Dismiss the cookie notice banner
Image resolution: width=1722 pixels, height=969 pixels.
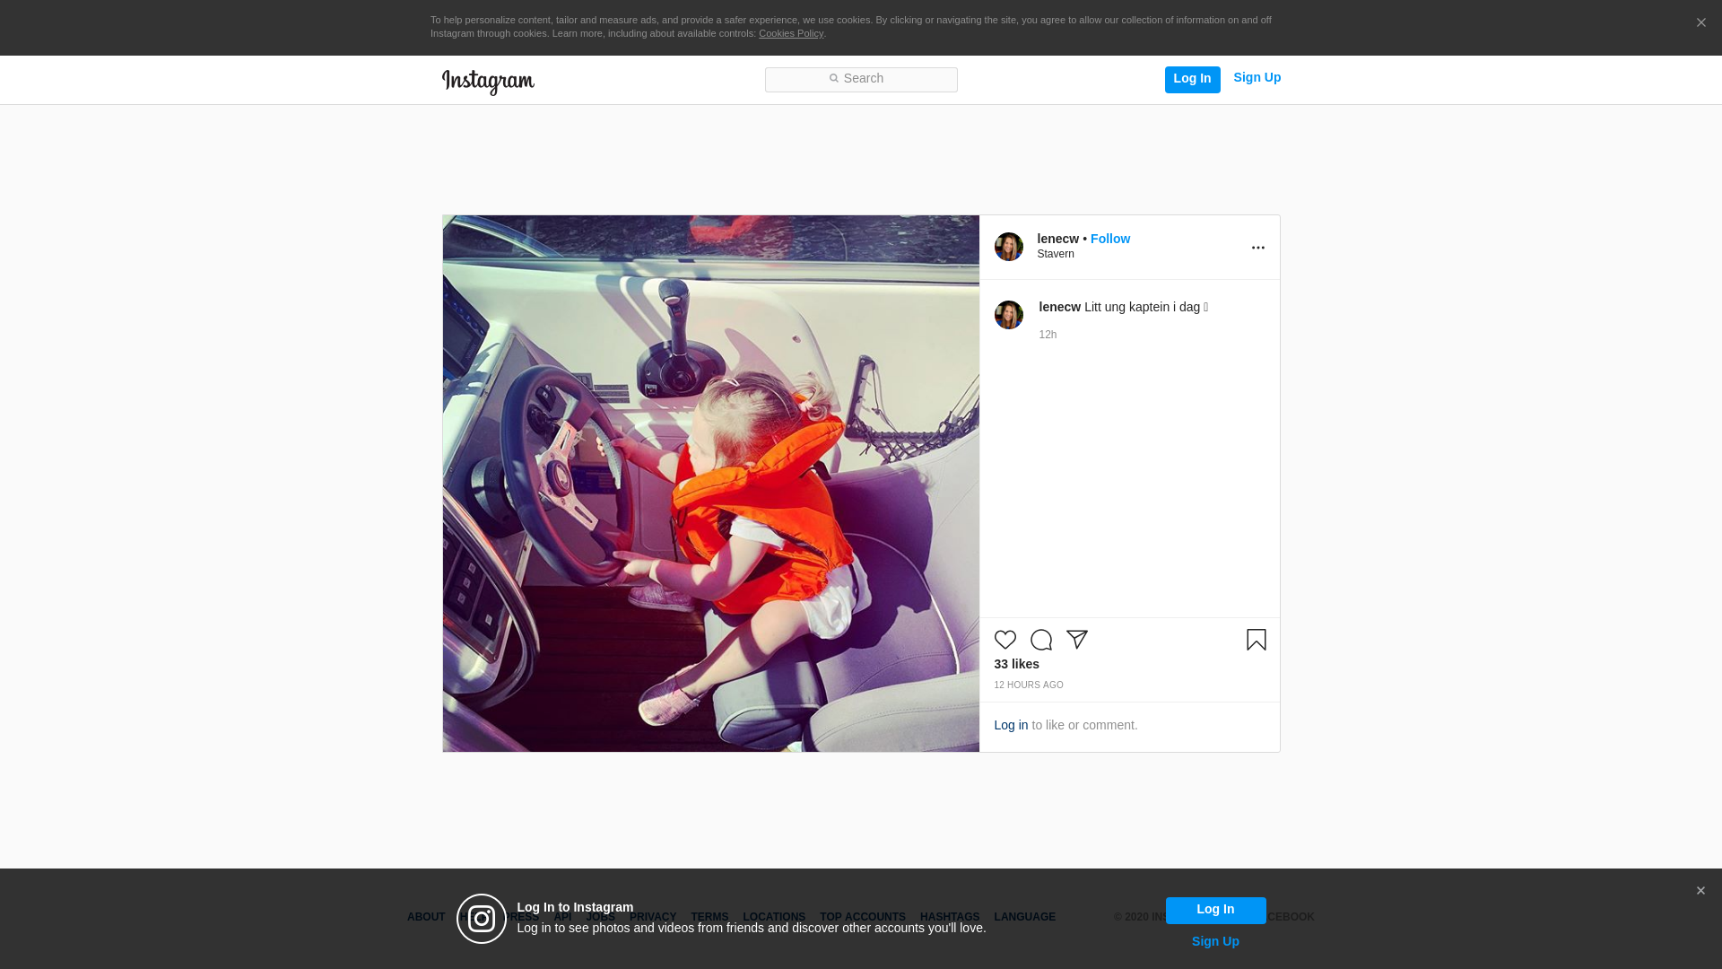pyautogui.click(x=1700, y=23)
